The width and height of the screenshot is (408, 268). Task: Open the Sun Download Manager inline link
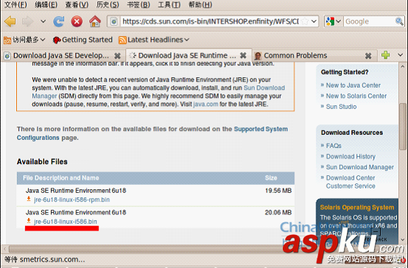[264, 88]
